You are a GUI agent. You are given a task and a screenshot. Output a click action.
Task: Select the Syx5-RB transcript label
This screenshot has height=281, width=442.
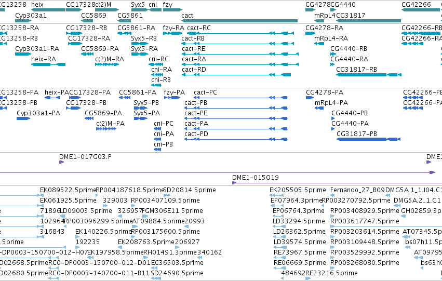coord(144,38)
